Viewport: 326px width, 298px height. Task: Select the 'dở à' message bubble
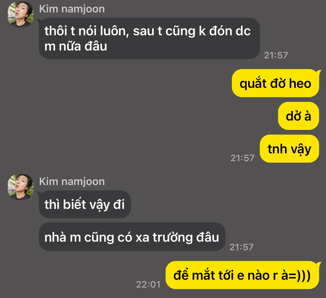pos(298,116)
